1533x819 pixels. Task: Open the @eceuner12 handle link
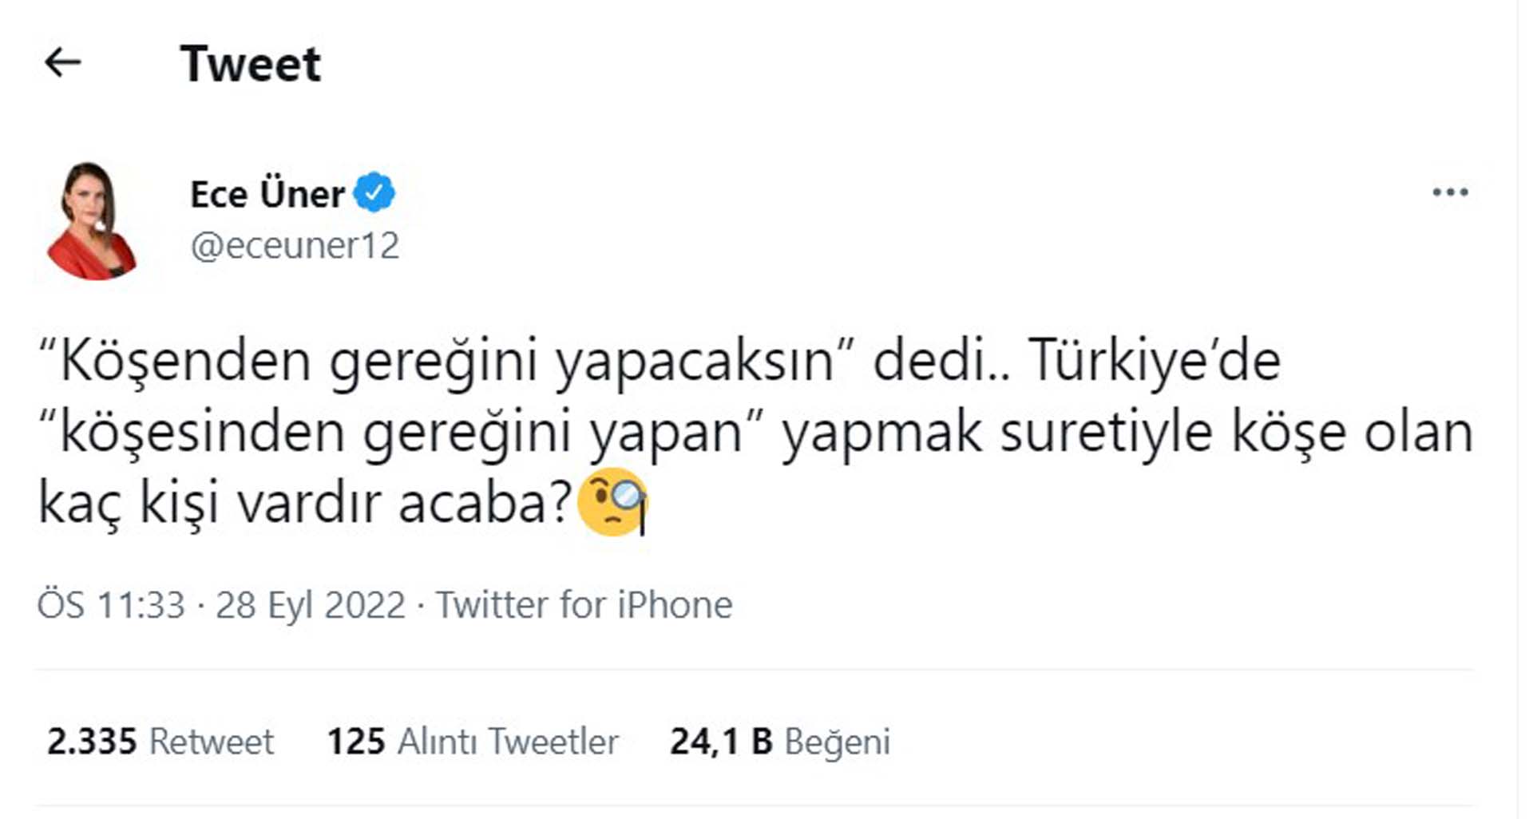pyautogui.click(x=295, y=244)
